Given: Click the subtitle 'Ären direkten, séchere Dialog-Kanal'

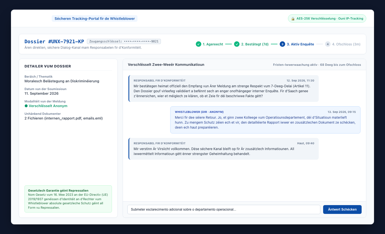Looking at the screenshot, I should pos(83,48).
